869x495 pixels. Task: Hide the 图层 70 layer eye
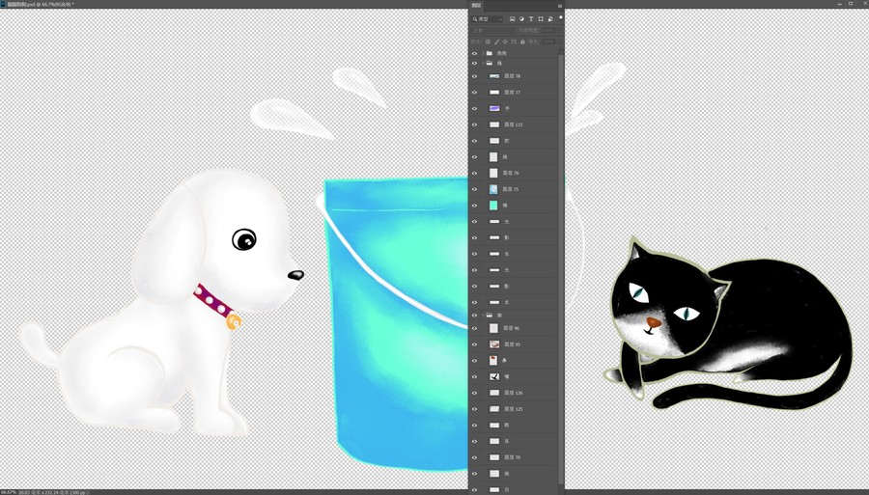click(474, 457)
